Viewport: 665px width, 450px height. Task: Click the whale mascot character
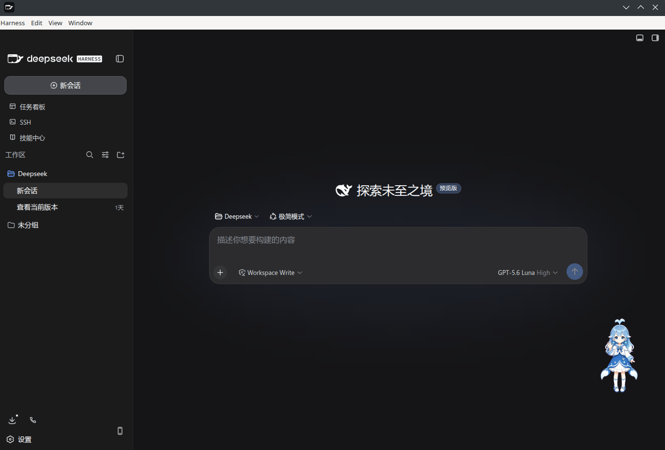(x=619, y=355)
